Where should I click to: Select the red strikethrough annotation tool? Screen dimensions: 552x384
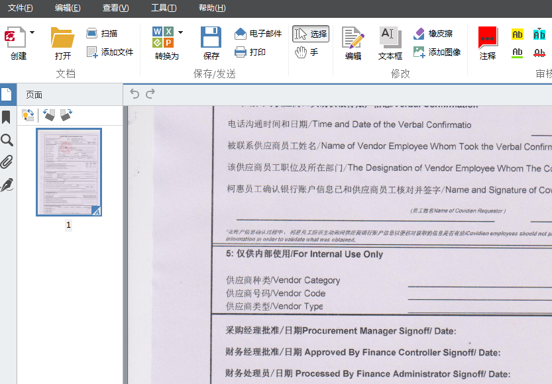coord(539,54)
